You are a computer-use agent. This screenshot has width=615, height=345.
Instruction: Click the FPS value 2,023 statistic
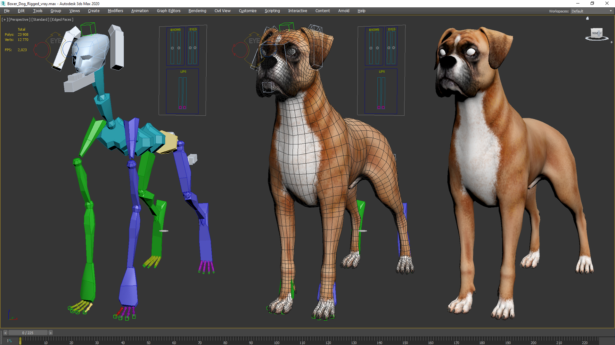(22, 50)
